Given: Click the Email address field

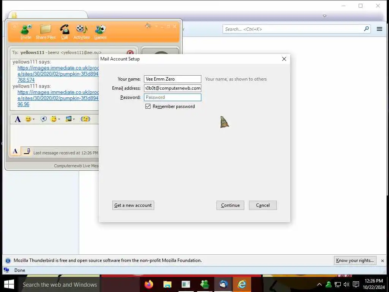Looking at the screenshot, I should point(172,88).
